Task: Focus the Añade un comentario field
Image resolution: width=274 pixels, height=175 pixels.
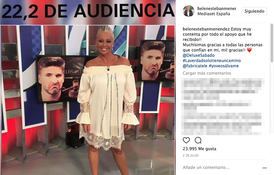Action: (x=206, y=167)
